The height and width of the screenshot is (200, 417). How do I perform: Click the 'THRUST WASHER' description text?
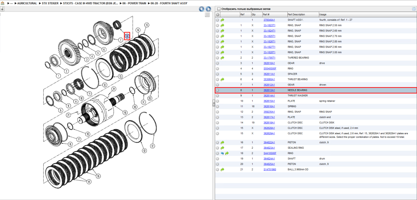tap(298, 95)
